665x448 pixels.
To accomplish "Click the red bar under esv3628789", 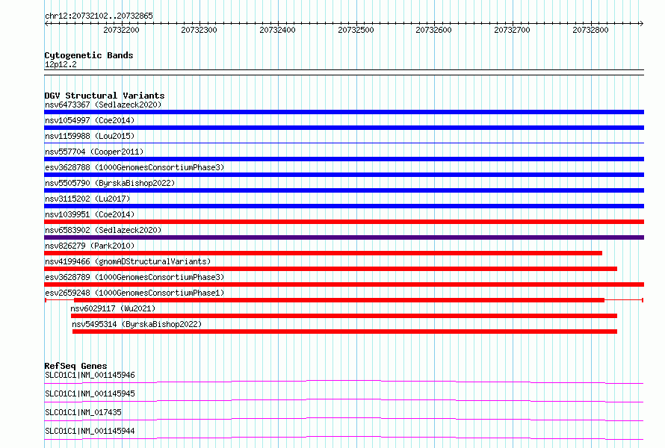I will [344, 284].
